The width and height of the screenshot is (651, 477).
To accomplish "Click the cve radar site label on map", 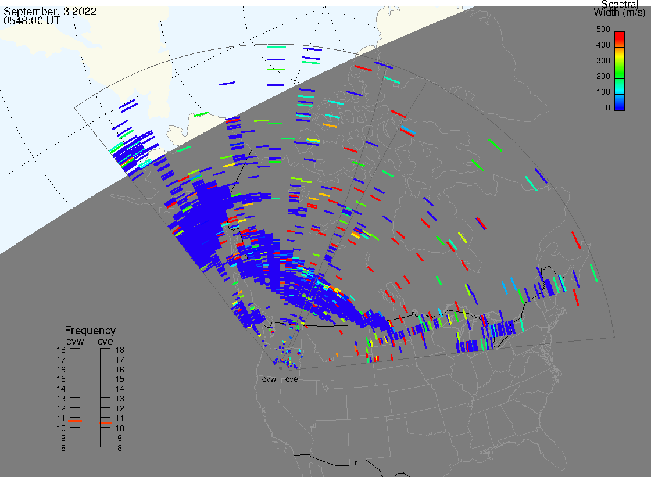I will (x=291, y=379).
